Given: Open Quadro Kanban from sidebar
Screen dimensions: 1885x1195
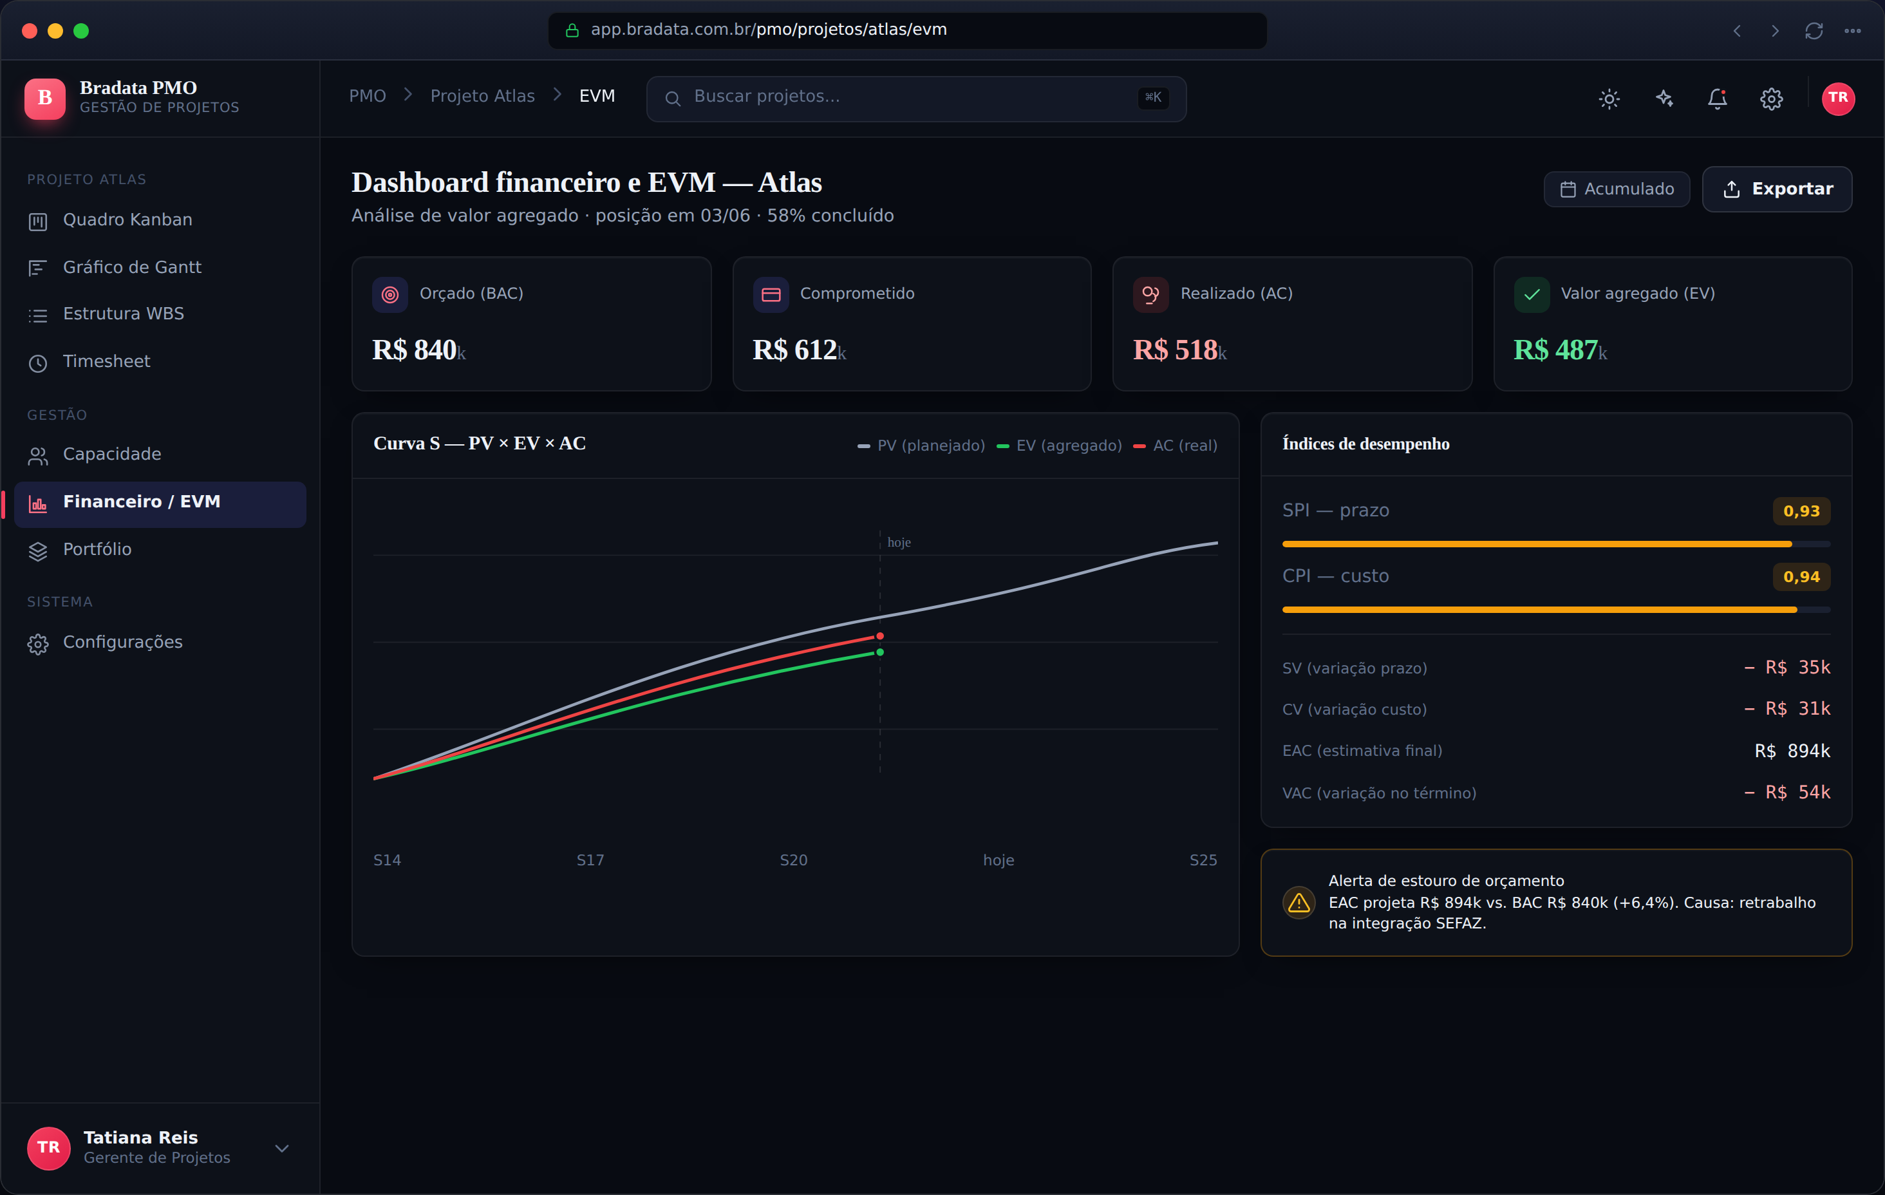Looking at the screenshot, I should pyautogui.click(x=160, y=220).
